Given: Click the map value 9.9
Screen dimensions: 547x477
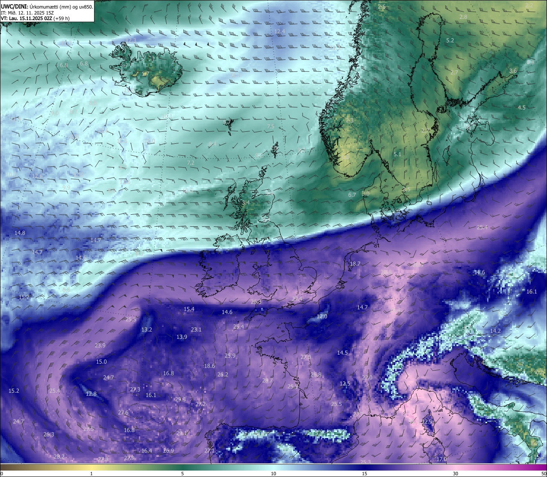Looking at the screenshot, I should point(66,187).
